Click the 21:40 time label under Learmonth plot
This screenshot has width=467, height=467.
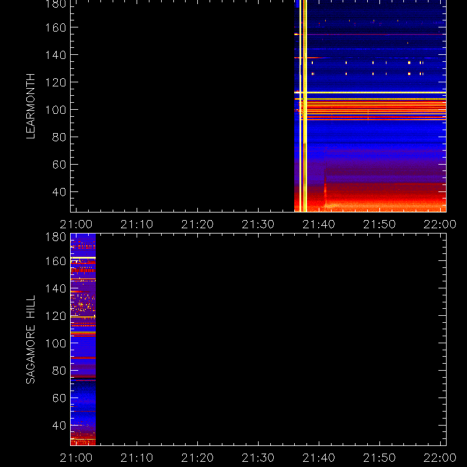(x=319, y=224)
